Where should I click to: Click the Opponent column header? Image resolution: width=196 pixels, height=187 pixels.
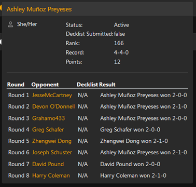pyautogui.click(x=45, y=85)
